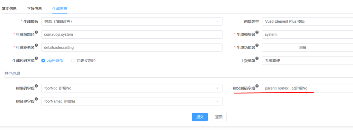
Task: Click the 提交 submit button
Action: (x=200, y=117)
